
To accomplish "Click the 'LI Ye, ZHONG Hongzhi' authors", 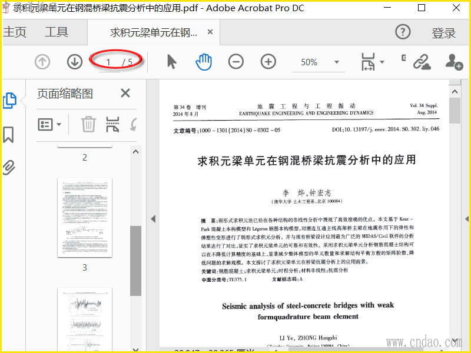I will tap(308, 338).
